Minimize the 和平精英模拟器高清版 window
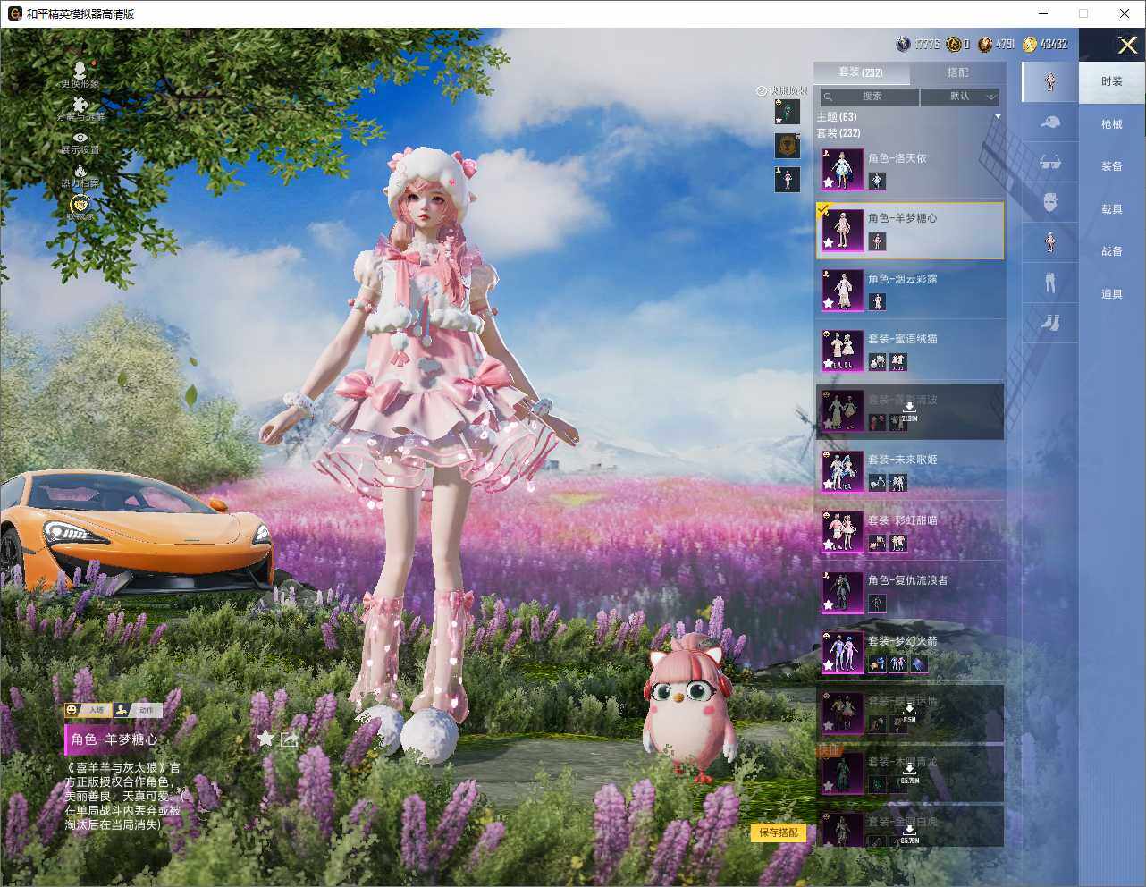The height and width of the screenshot is (887, 1146). coord(1043,13)
